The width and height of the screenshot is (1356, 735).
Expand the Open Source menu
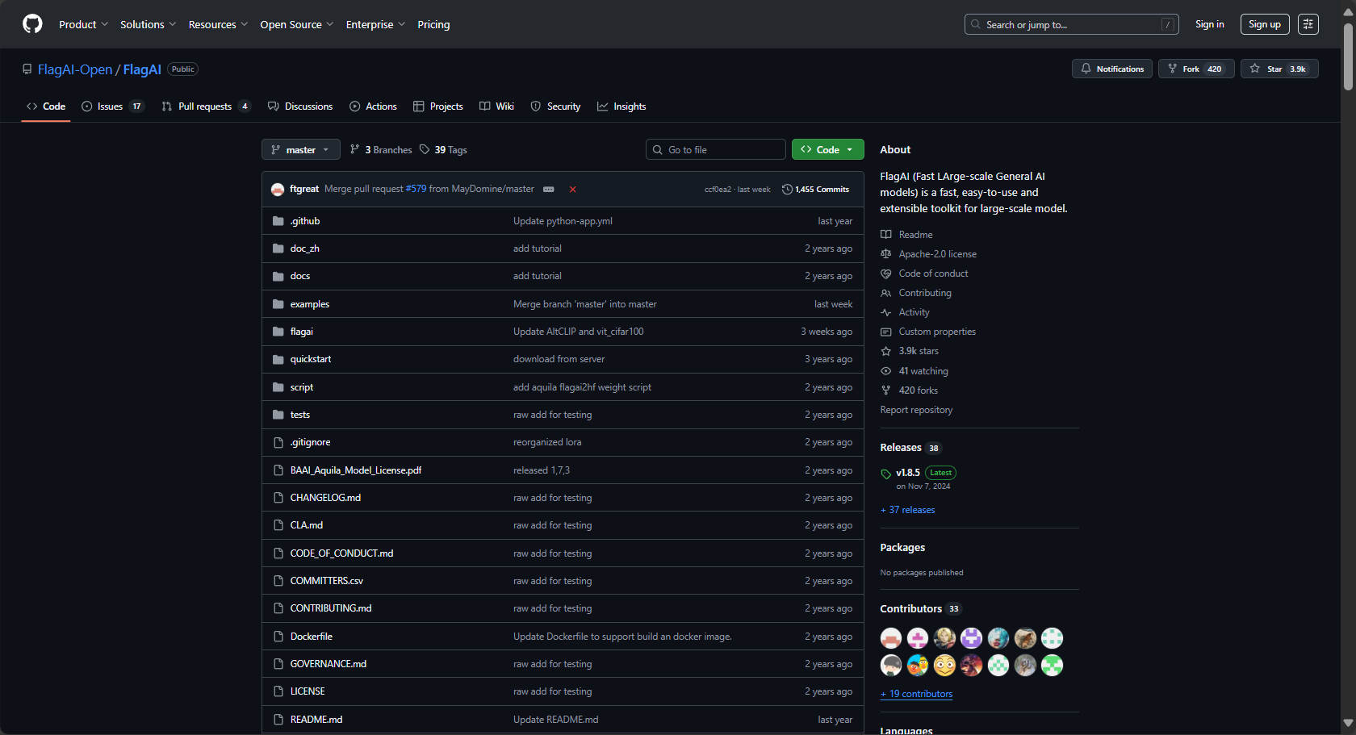(x=296, y=24)
